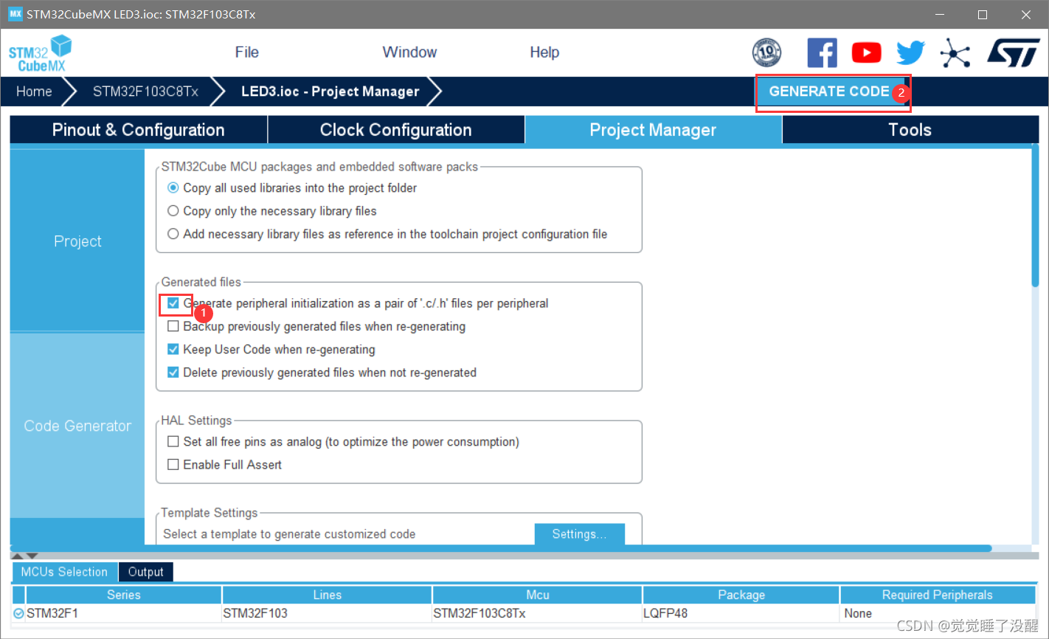
Task: Sort by Required Peripherals column header
Action: coord(938,595)
